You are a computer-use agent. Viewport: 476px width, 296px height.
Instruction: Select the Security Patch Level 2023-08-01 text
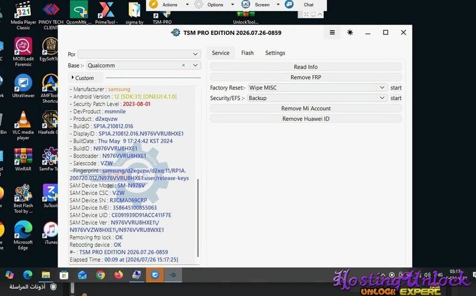click(136, 104)
